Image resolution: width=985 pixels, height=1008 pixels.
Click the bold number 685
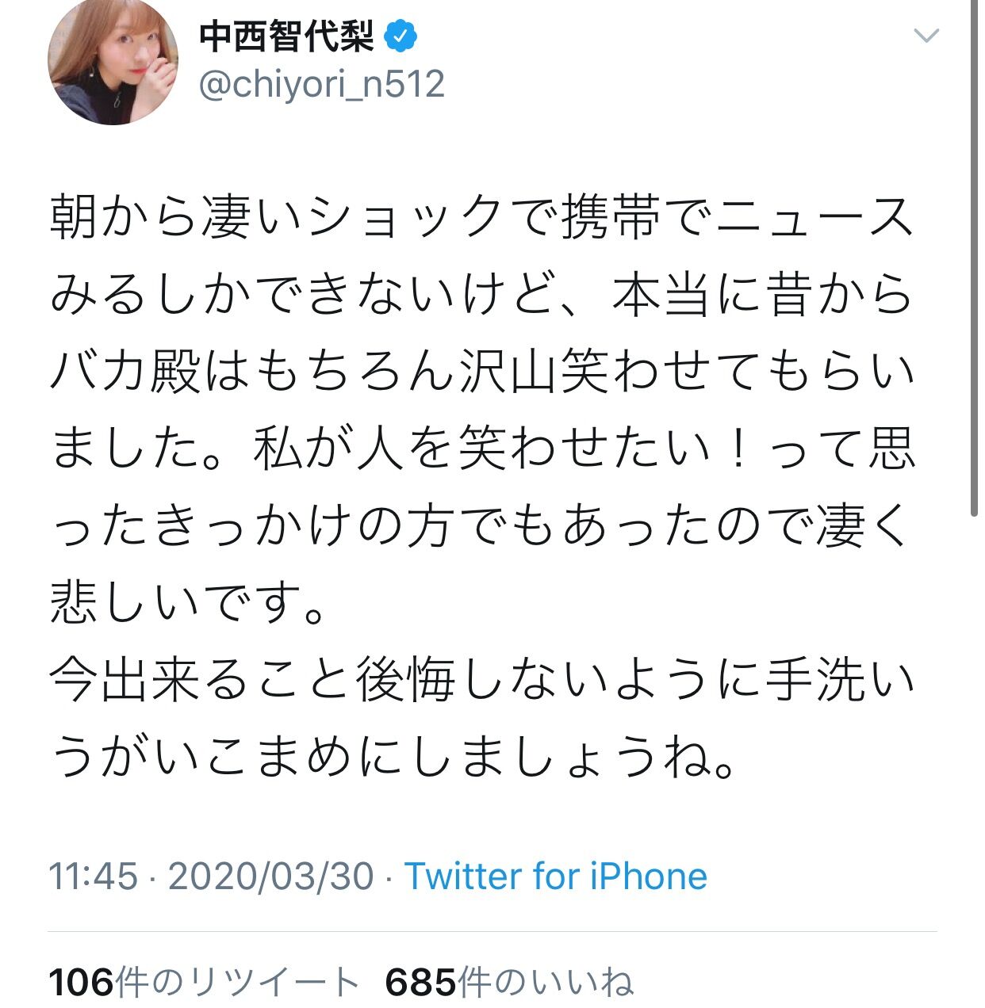point(421,983)
